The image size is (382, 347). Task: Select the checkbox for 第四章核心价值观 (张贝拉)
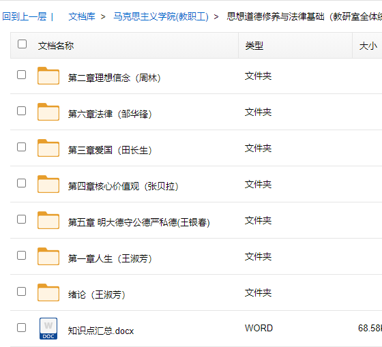(21, 183)
